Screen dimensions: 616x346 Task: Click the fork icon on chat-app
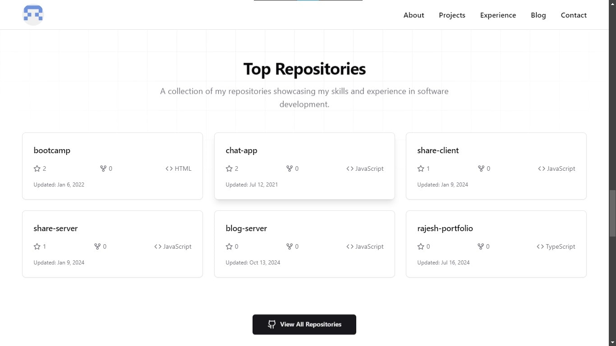tap(290, 168)
